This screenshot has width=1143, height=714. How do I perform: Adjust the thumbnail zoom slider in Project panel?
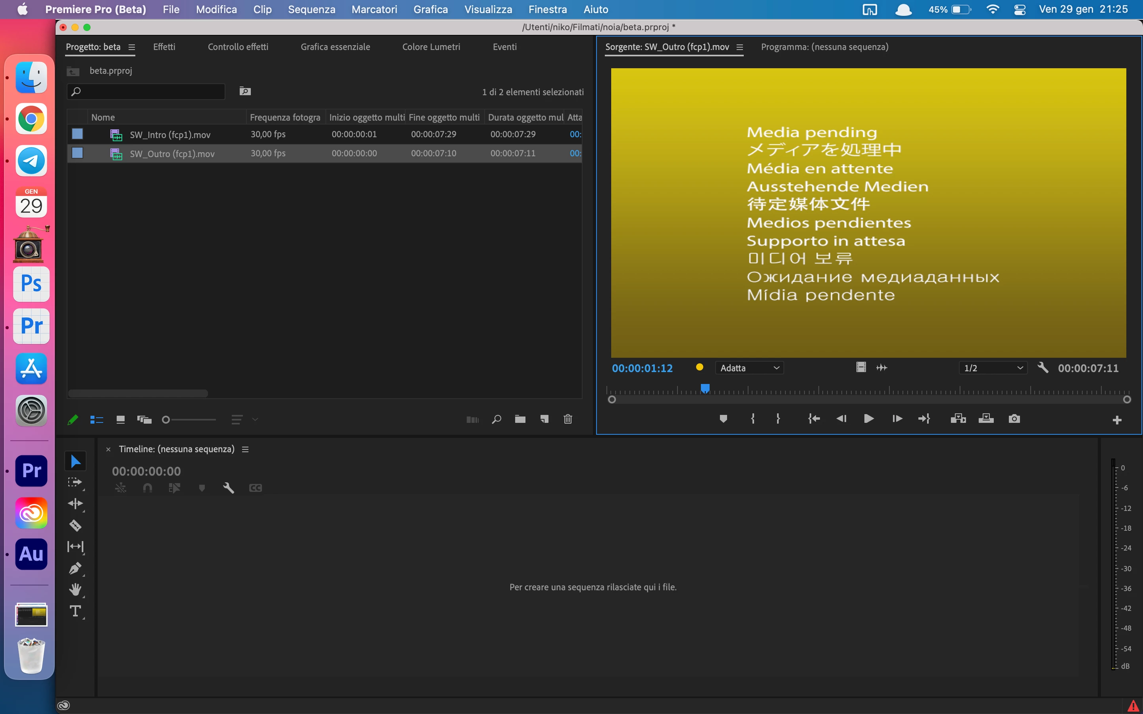click(166, 419)
